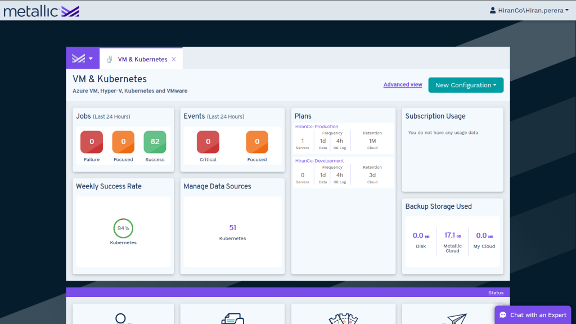Click the user profile icon
Viewport: 576px width, 324px height.
click(x=493, y=10)
